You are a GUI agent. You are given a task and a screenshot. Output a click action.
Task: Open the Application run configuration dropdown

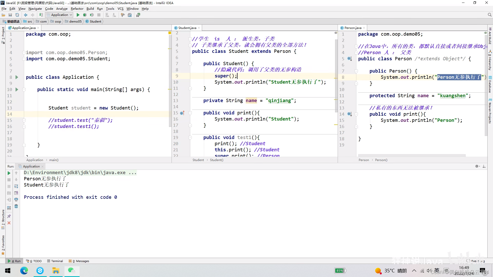click(60, 15)
